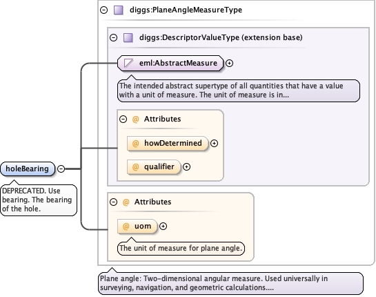The width and height of the screenshot is (376, 297).
Task: Click the @ icon inside qualifier
Action: click(135, 167)
